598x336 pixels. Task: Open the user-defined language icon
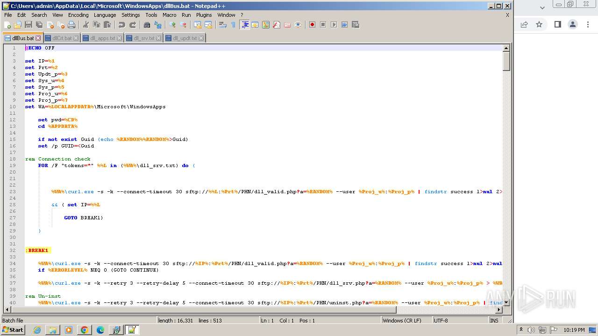pyautogui.click(x=255, y=25)
